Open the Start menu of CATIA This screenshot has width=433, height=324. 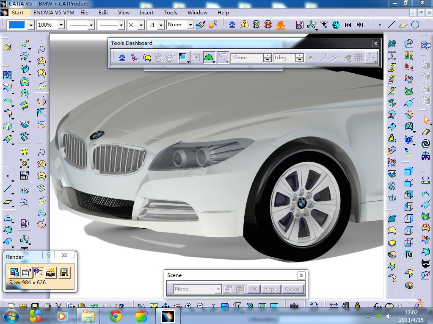click(17, 13)
